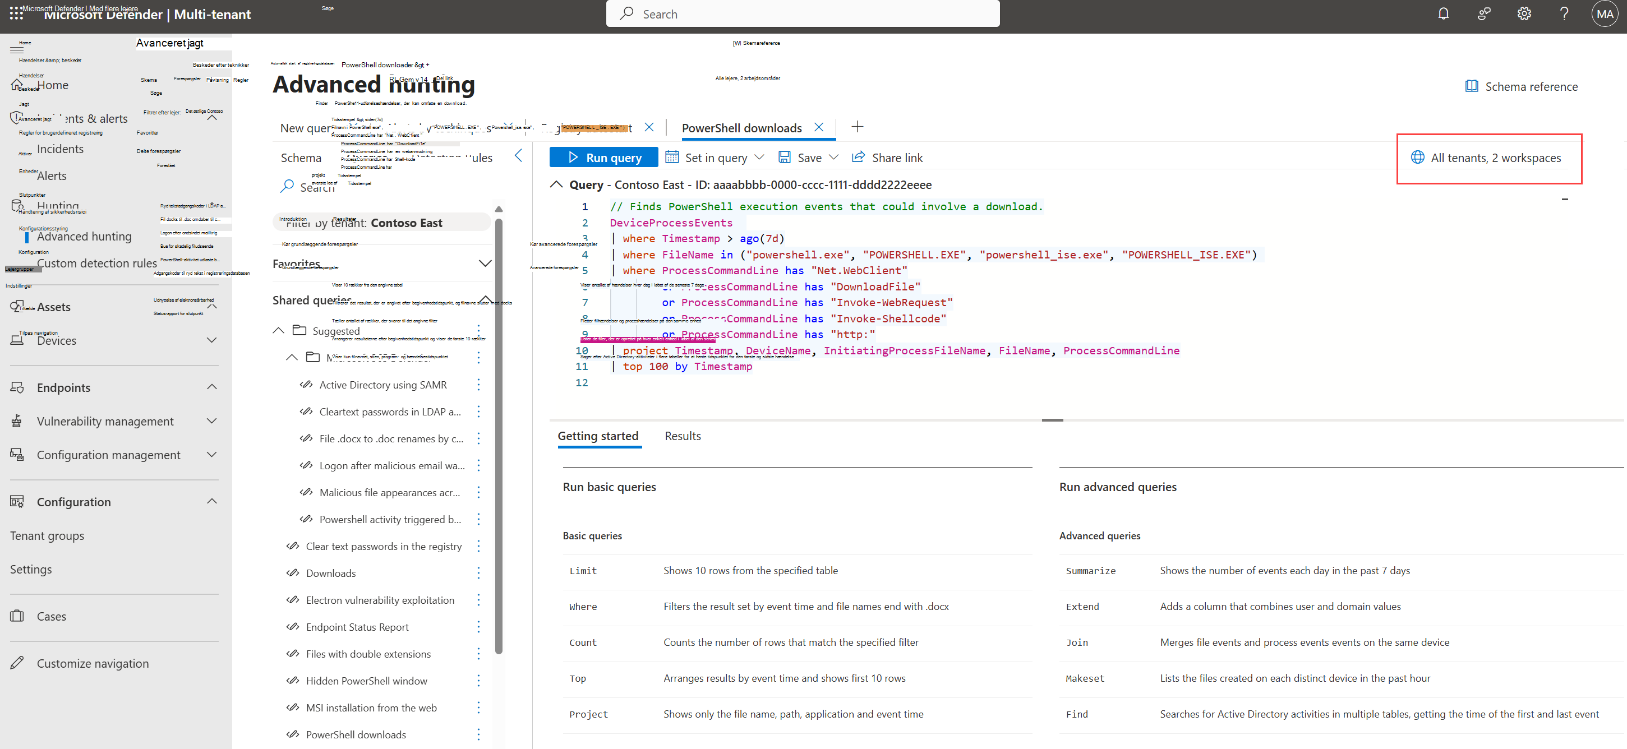This screenshot has width=1627, height=749.
Task: Click the top Search box
Action: pos(802,14)
